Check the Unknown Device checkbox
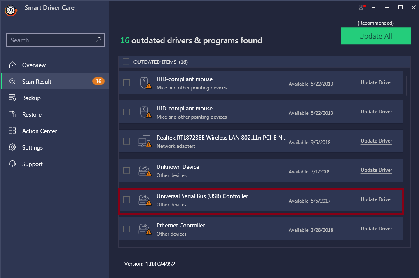The height and width of the screenshot is (278, 419). click(x=126, y=170)
